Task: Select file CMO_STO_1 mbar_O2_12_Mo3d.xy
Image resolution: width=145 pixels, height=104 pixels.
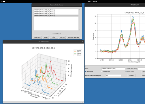Action: click(56, 14)
